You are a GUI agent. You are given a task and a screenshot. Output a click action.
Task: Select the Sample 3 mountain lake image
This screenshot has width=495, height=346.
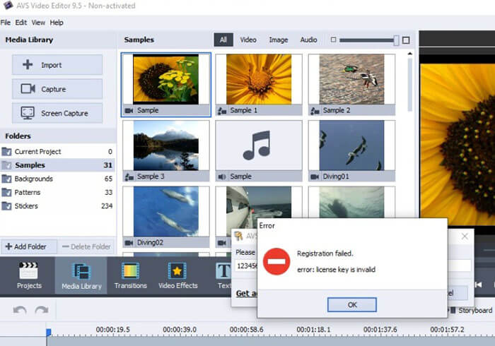coord(166,151)
